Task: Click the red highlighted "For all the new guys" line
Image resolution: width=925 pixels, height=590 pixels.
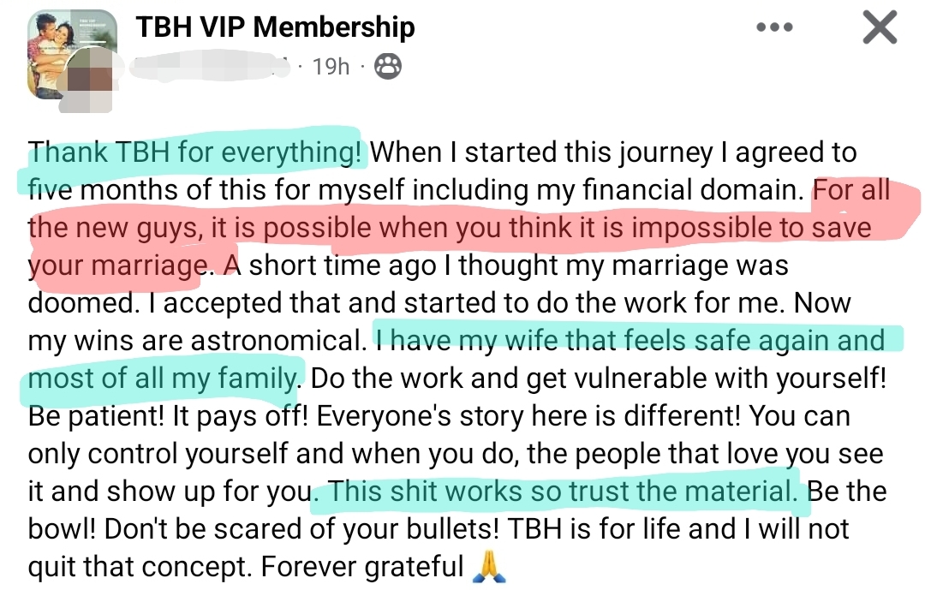Action: click(450, 228)
